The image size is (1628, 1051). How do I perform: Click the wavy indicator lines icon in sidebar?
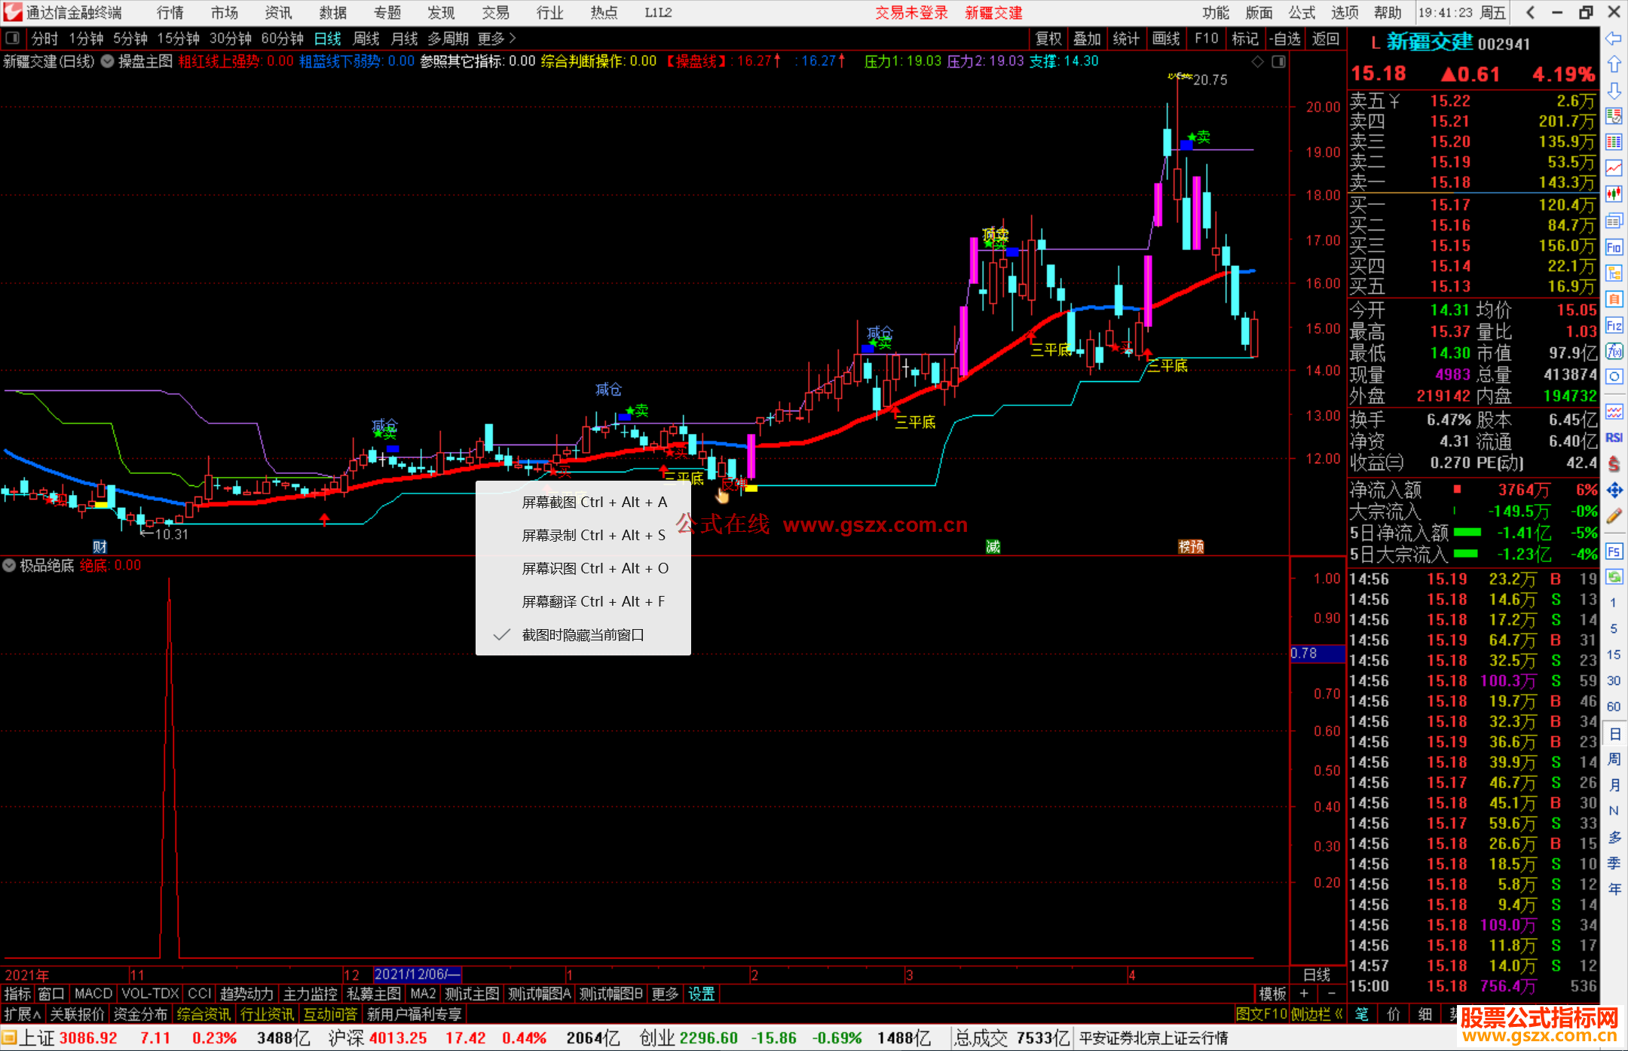coord(1614,411)
